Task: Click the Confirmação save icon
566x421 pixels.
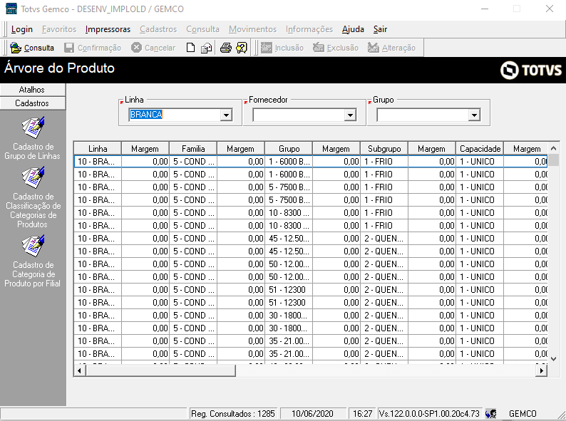Action: [x=69, y=48]
